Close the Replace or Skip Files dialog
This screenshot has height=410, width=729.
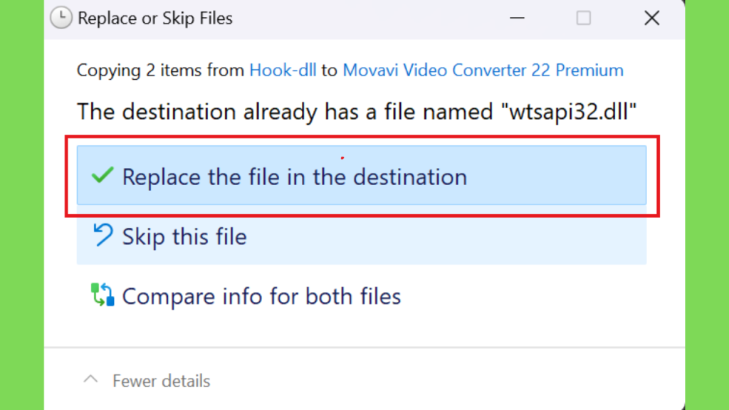pyautogui.click(x=652, y=18)
